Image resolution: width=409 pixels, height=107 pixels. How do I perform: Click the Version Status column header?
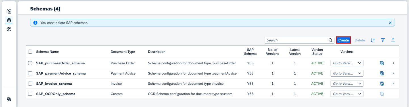pyautogui.click(x=317, y=52)
